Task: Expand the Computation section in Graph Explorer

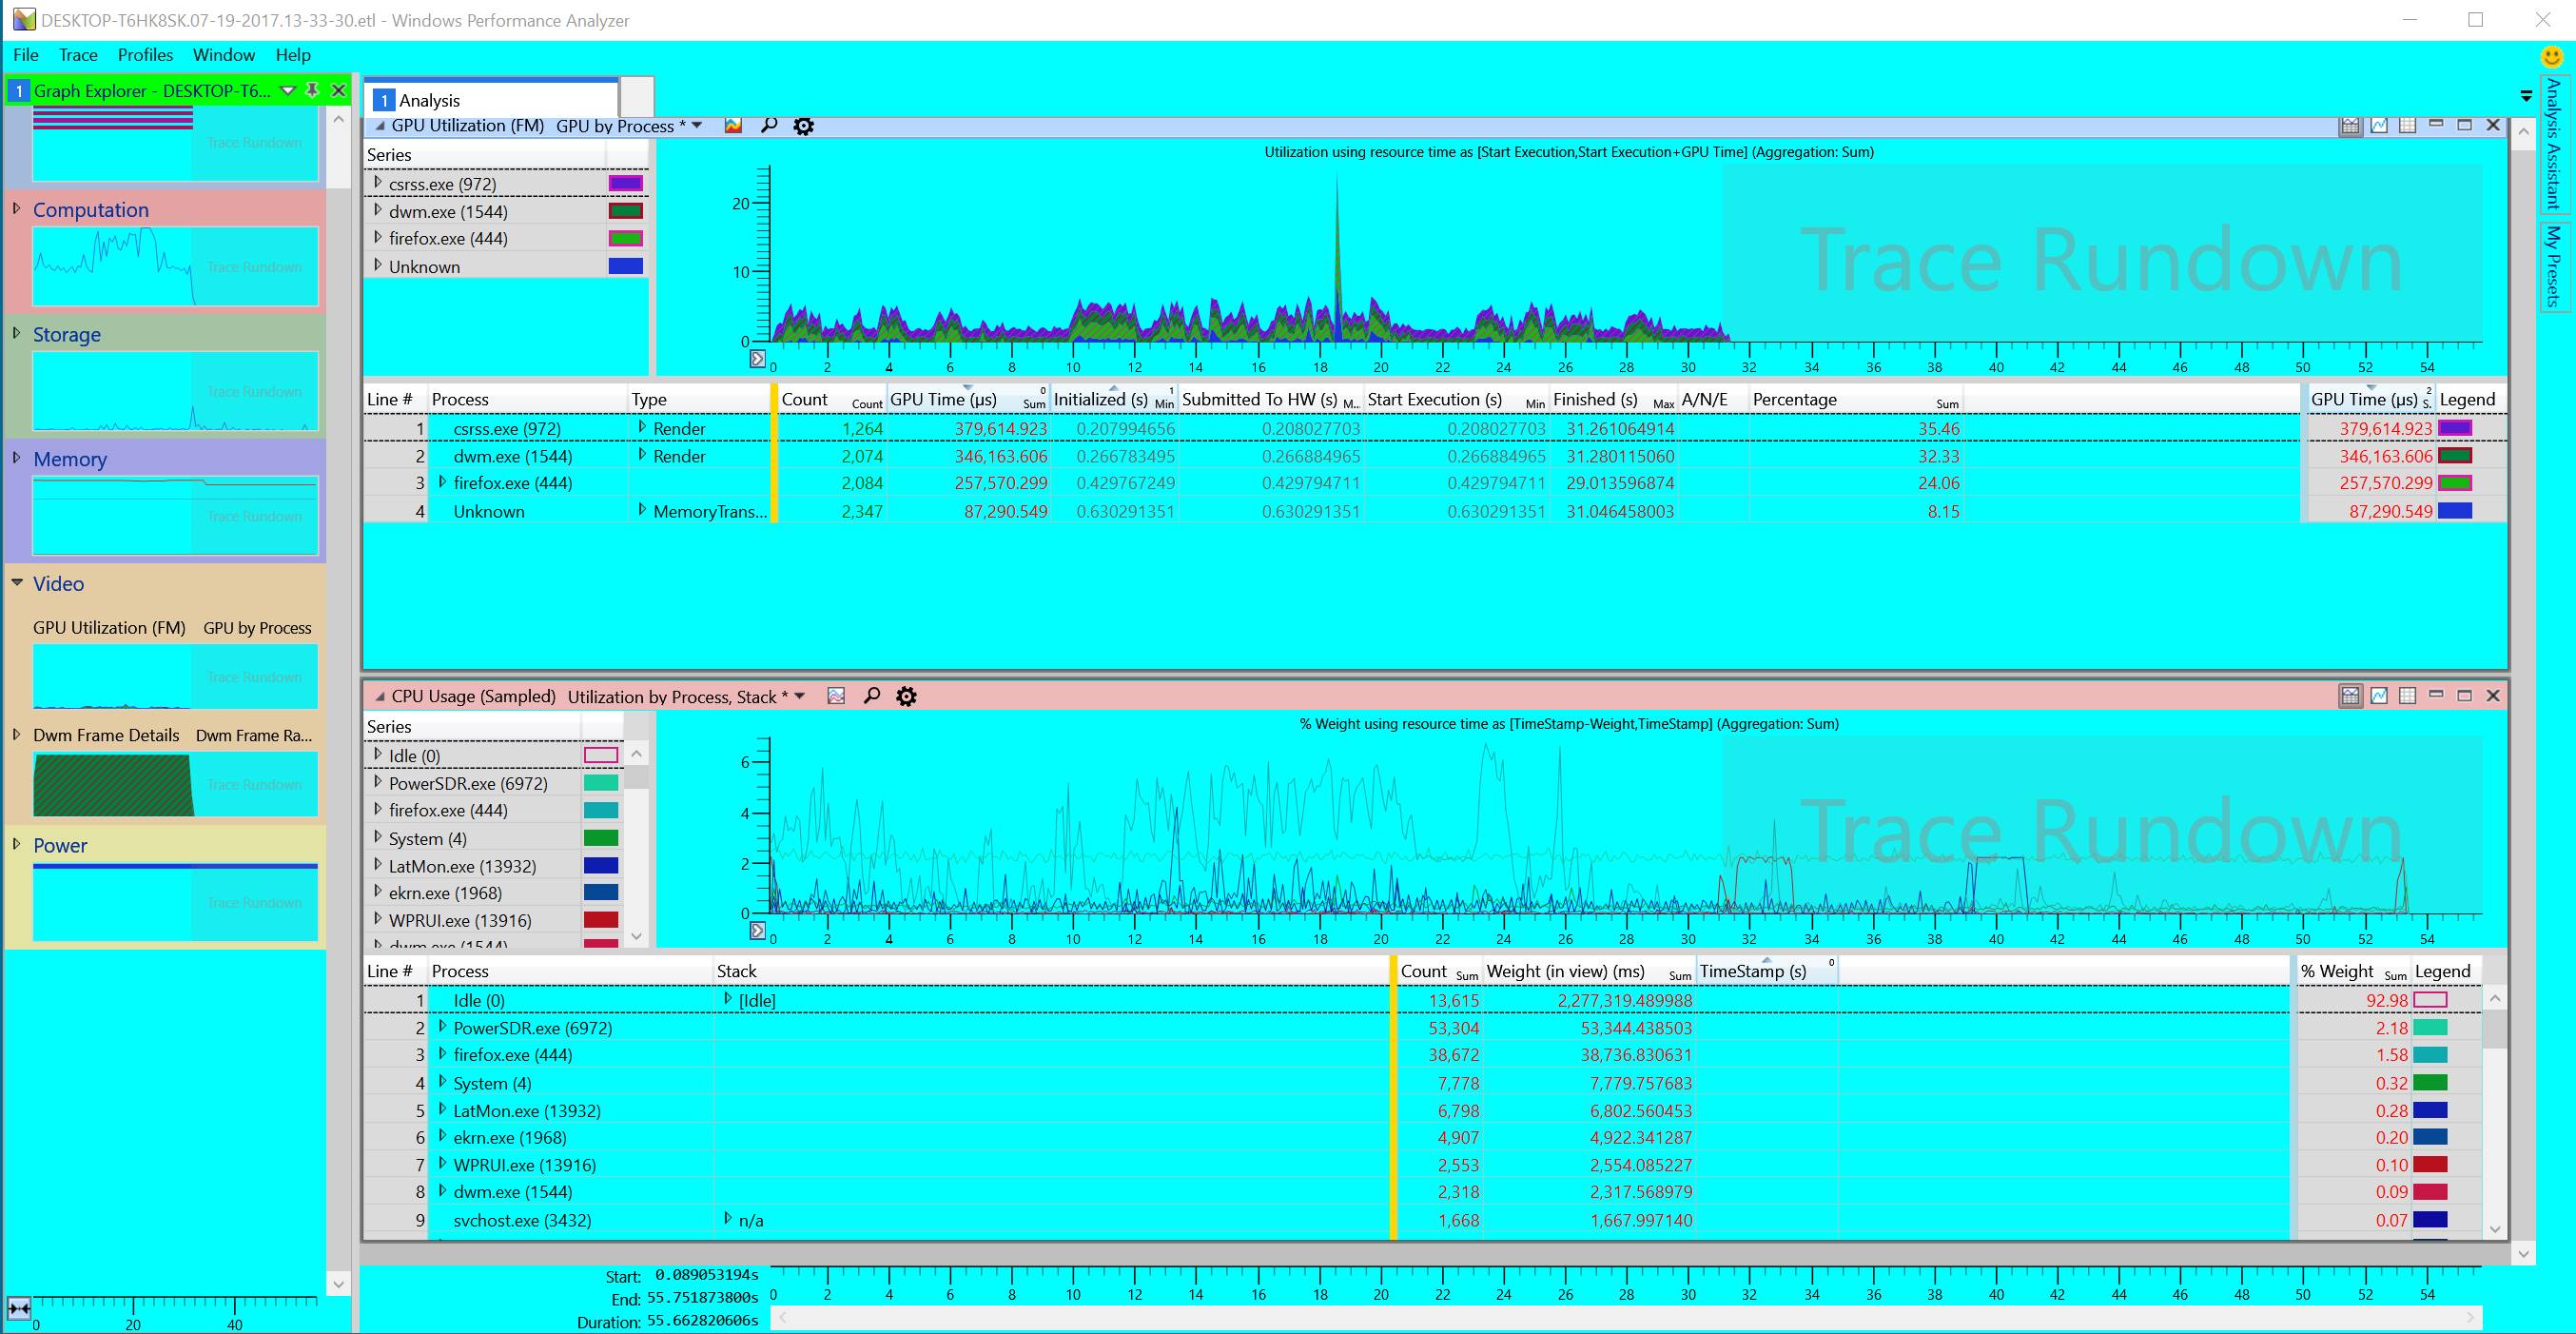Action: [17, 209]
